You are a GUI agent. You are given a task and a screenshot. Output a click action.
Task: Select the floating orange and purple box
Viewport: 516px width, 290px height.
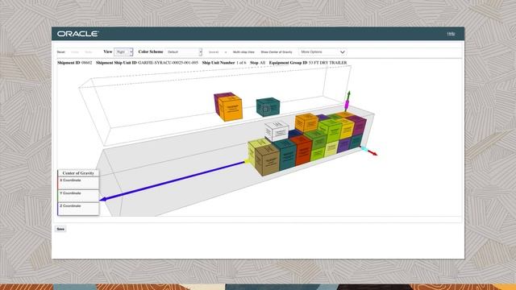228,106
